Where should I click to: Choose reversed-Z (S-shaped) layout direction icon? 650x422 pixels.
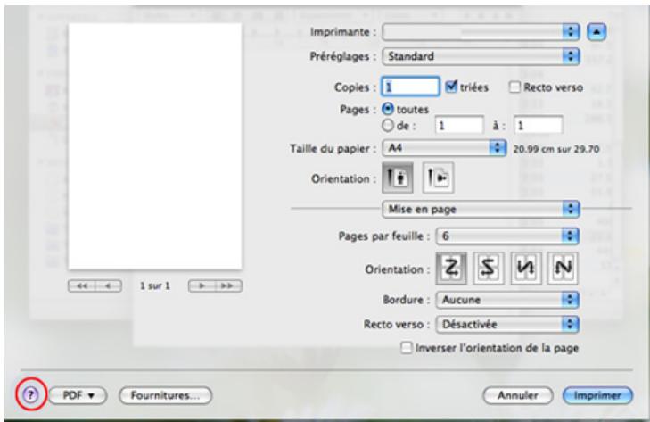(489, 268)
